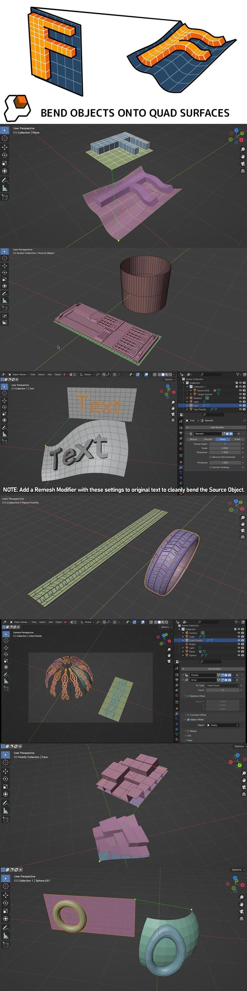
Task: Open Fit Type Fixed Count dropdown
Action: click(222, 686)
